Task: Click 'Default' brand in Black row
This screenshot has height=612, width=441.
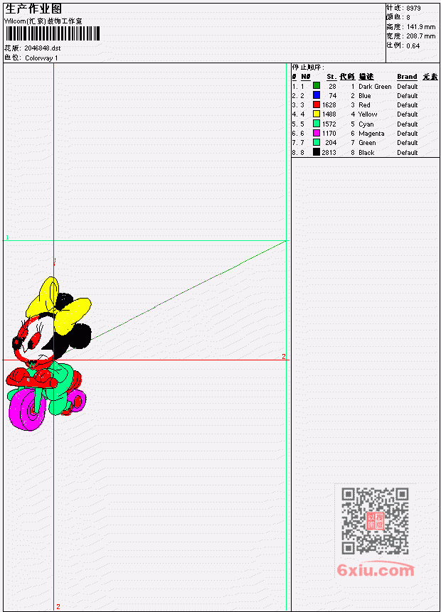Action: click(408, 153)
